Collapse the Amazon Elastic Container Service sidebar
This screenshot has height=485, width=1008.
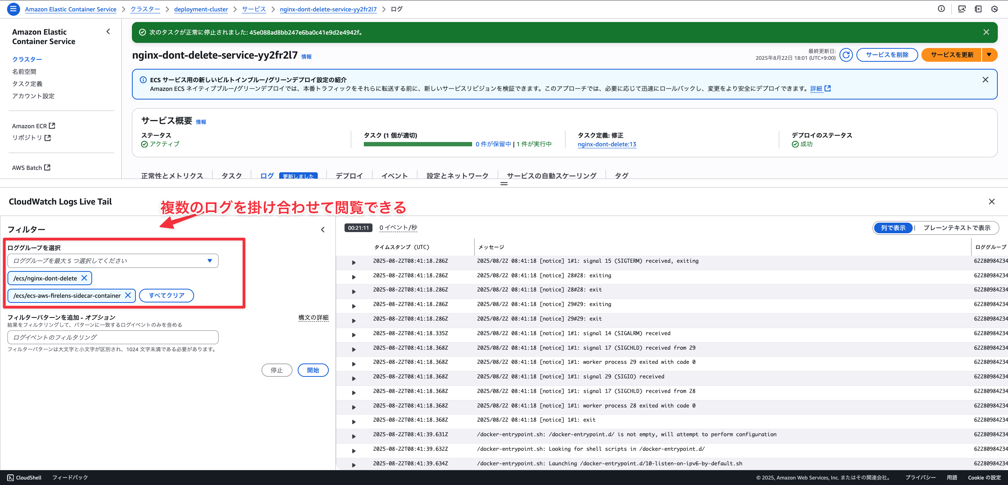tap(108, 31)
